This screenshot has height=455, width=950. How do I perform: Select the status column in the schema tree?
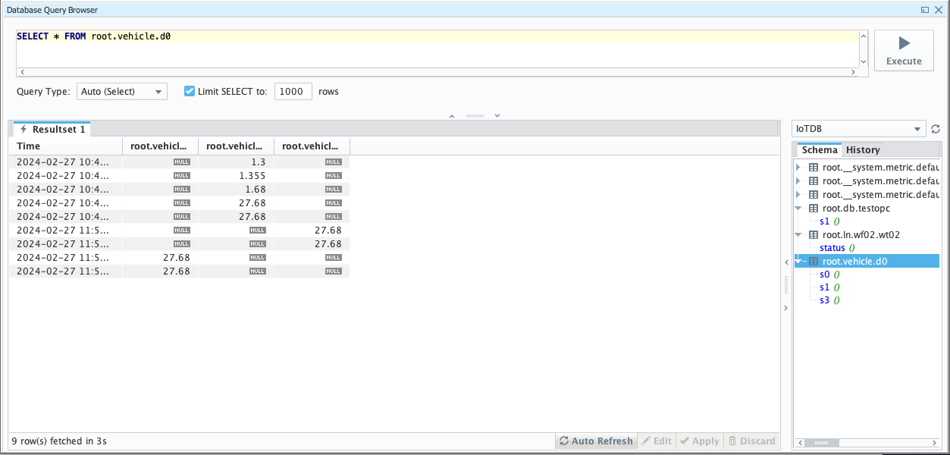point(832,248)
